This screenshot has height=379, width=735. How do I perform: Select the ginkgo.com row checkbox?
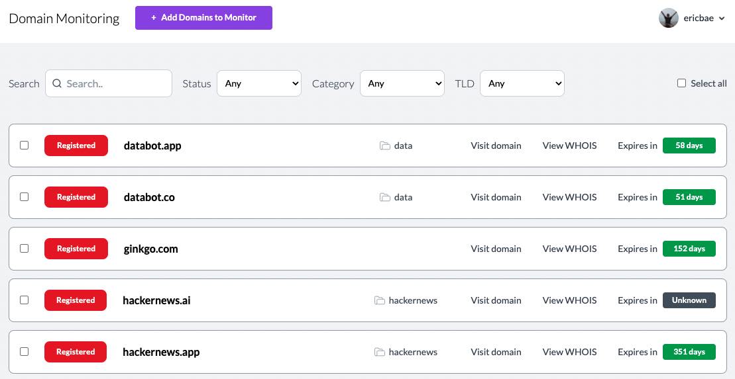[x=25, y=249]
